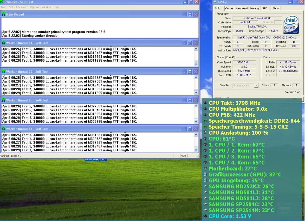The height and width of the screenshot is (221, 305).
Task: Click the scroll-up arrow in Worker thread #2
Action: (196, 77)
